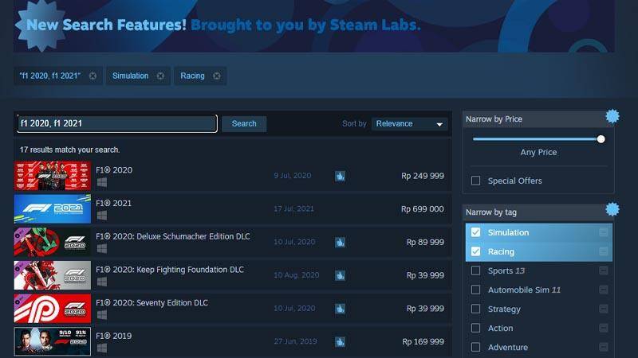Click the Steam Labs gear beside Narrow by tag
This screenshot has height=358, width=638.
612,209
